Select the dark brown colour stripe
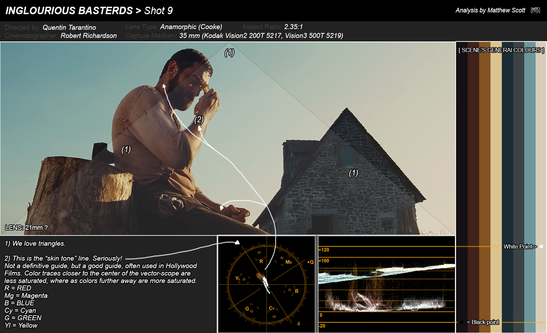 pyautogui.click(x=473, y=187)
